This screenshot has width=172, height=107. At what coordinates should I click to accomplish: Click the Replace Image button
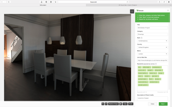[114, 104]
